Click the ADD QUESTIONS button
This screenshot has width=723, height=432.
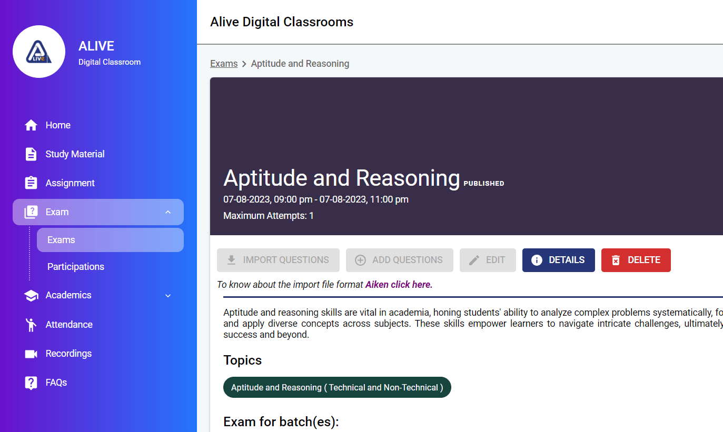click(399, 260)
